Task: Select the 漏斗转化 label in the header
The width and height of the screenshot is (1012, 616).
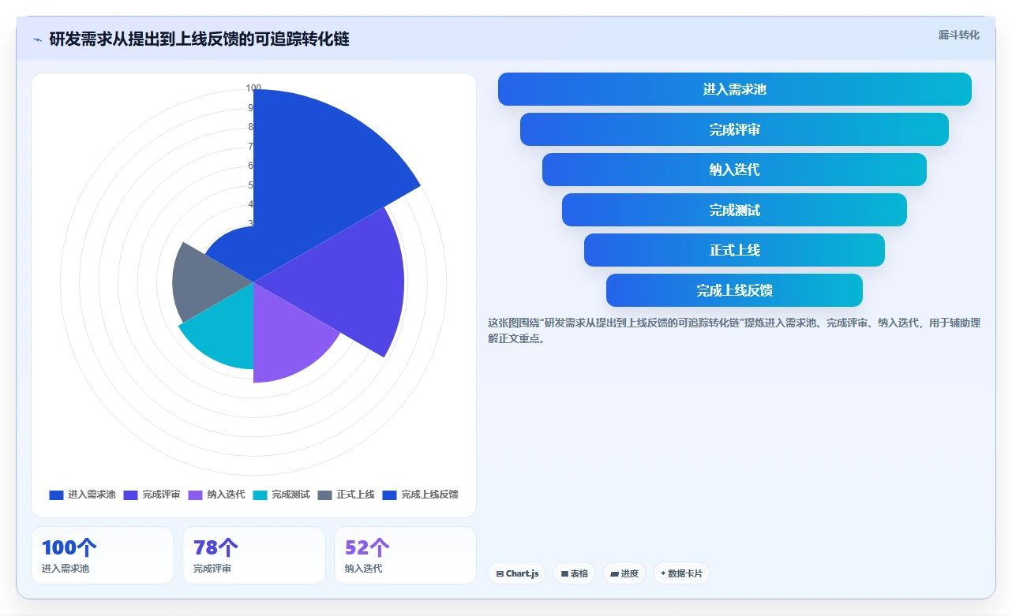Action: (959, 35)
